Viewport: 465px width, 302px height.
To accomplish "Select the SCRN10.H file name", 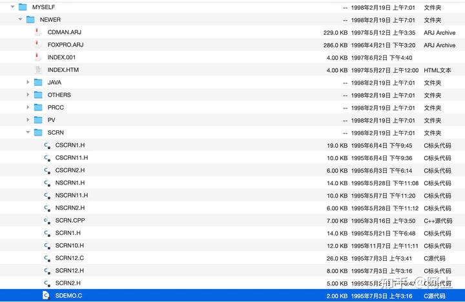I will [70, 246].
